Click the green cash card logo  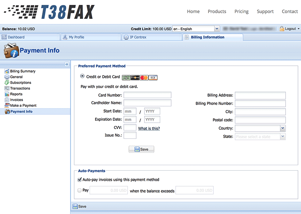click(126, 77)
